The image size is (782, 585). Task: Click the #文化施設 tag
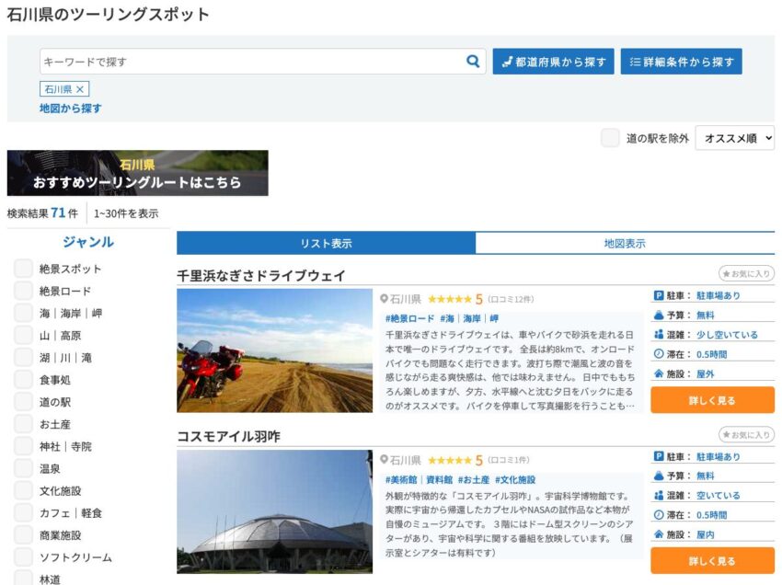(x=515, y=479)
